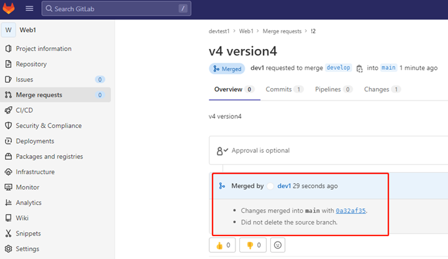Open the Web1 project avatar
The image size is (448, 259).
9,30
